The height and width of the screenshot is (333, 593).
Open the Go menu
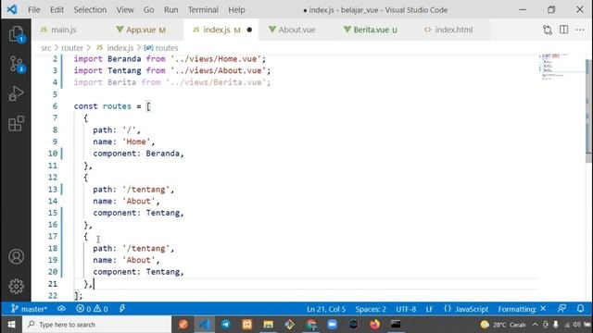tap(148, 10)
